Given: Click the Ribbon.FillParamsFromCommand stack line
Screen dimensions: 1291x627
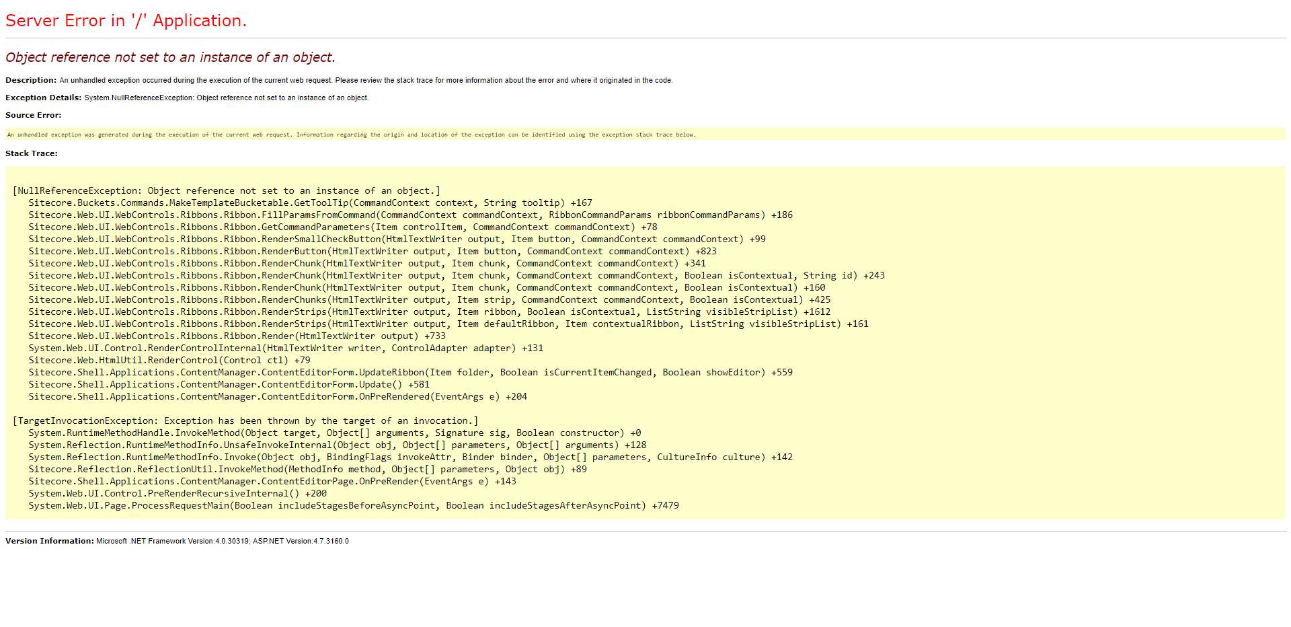Looking at the screenshot, I should (x=411, y=215).
